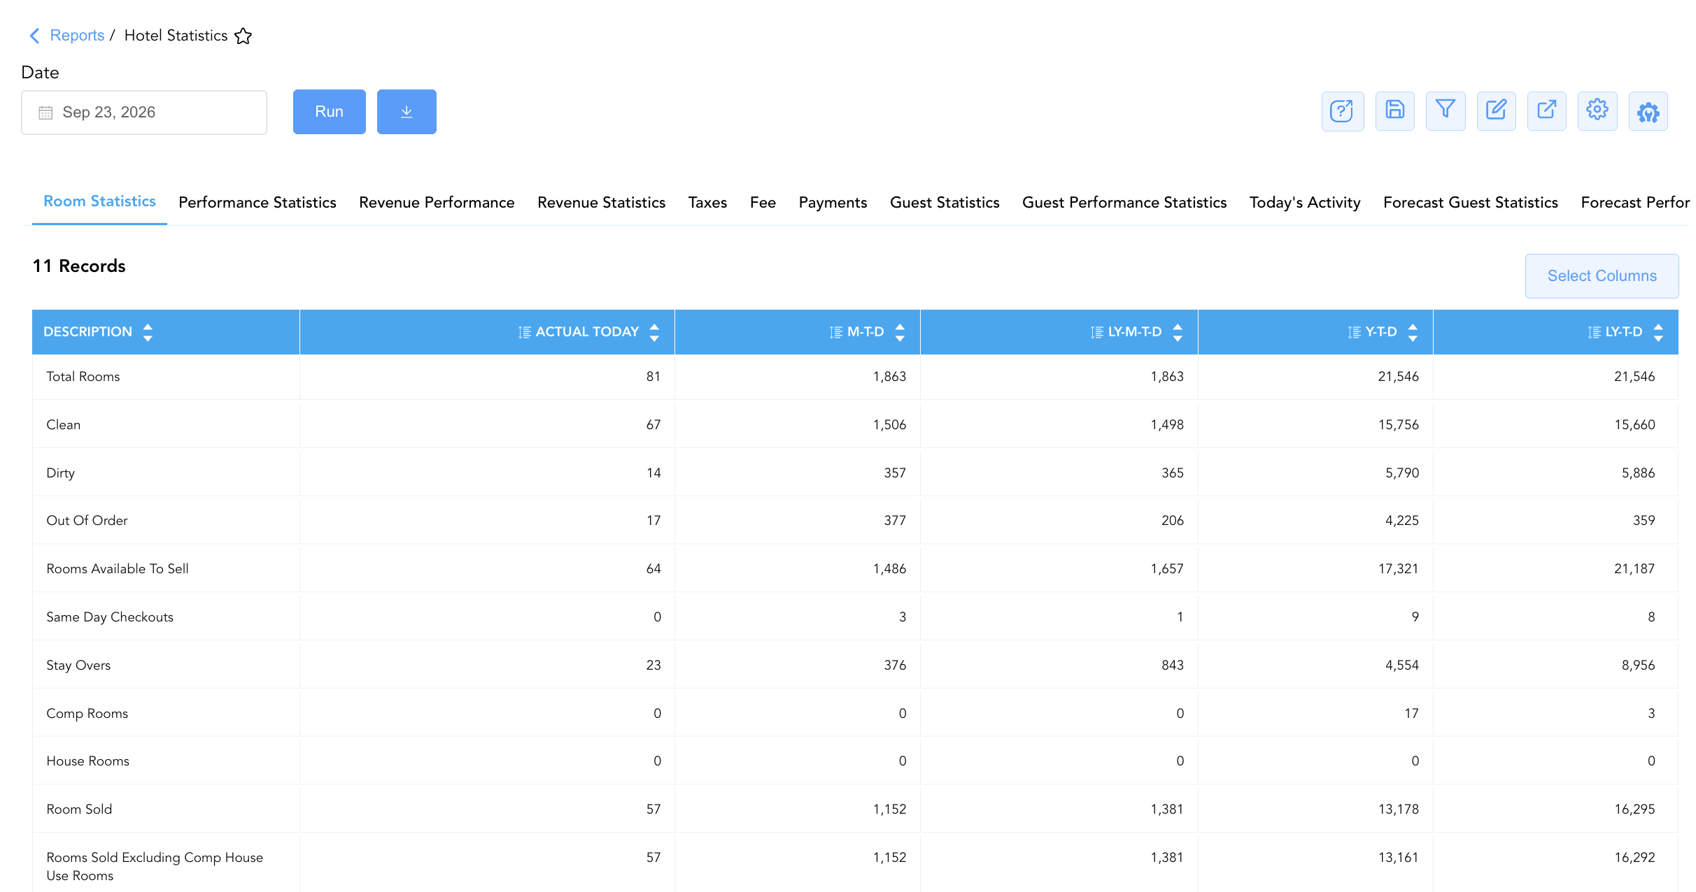Click the Sep 23, 2026 date field
This screenshot has height=892, width=1696.
144,113
